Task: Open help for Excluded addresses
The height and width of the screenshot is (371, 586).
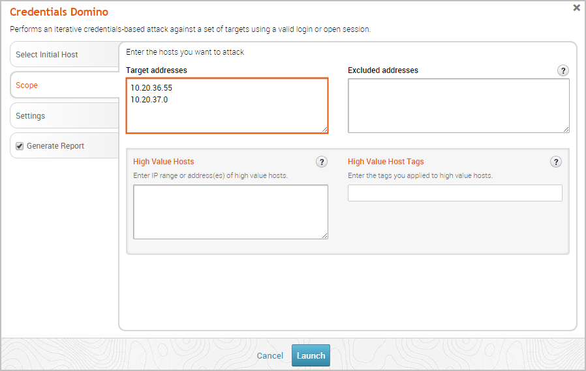Action: pos(563,70)
